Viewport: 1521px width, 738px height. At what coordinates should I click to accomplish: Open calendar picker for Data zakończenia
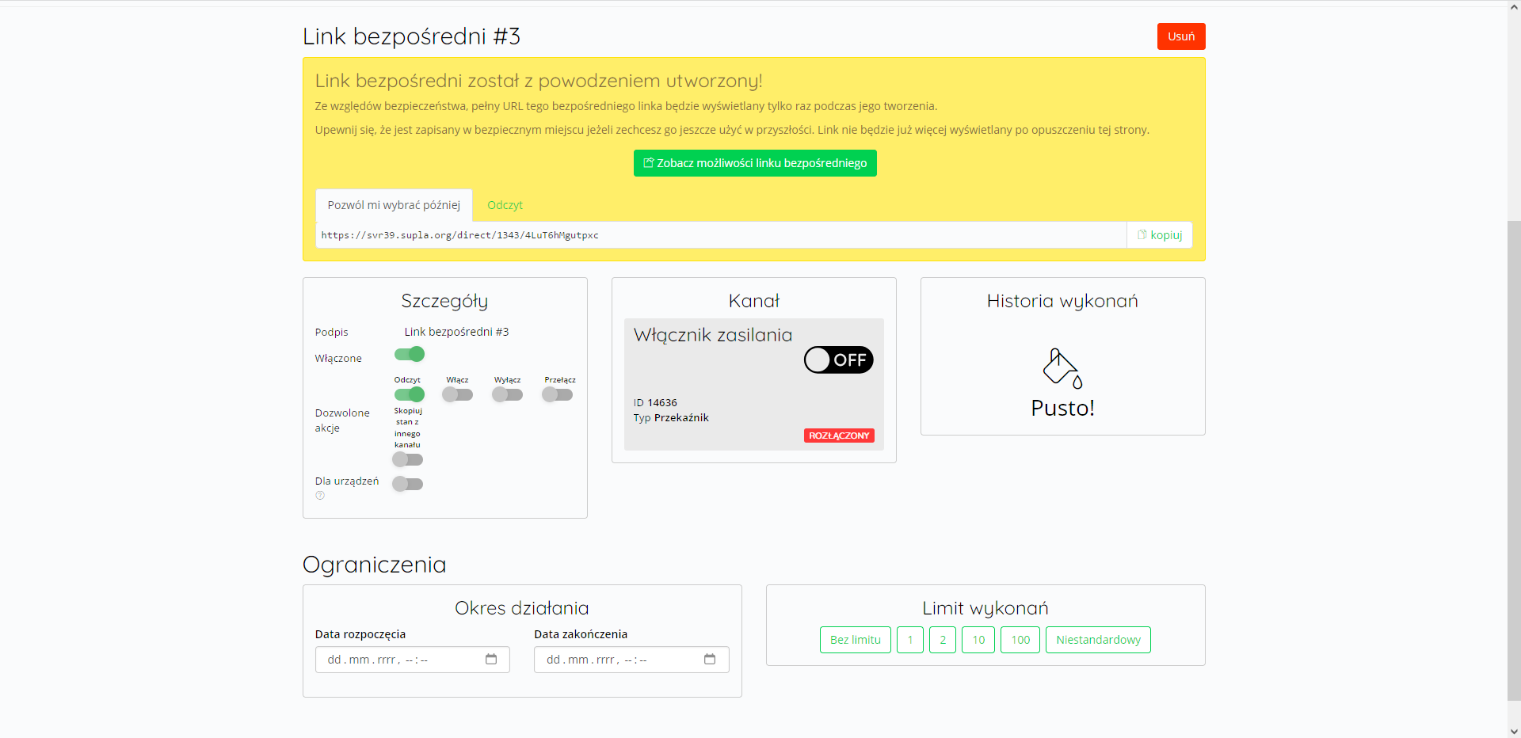(x=710, y=660)
